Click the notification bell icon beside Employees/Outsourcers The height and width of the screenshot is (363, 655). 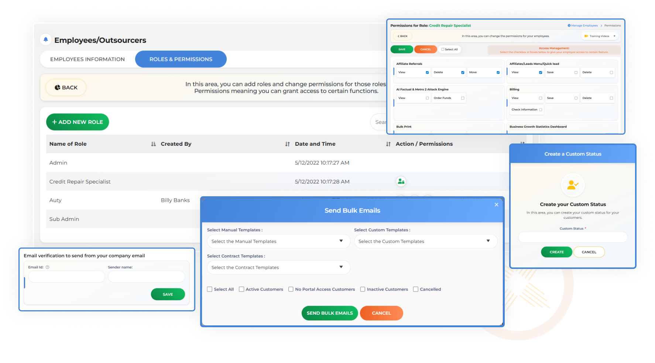(46, 39)
